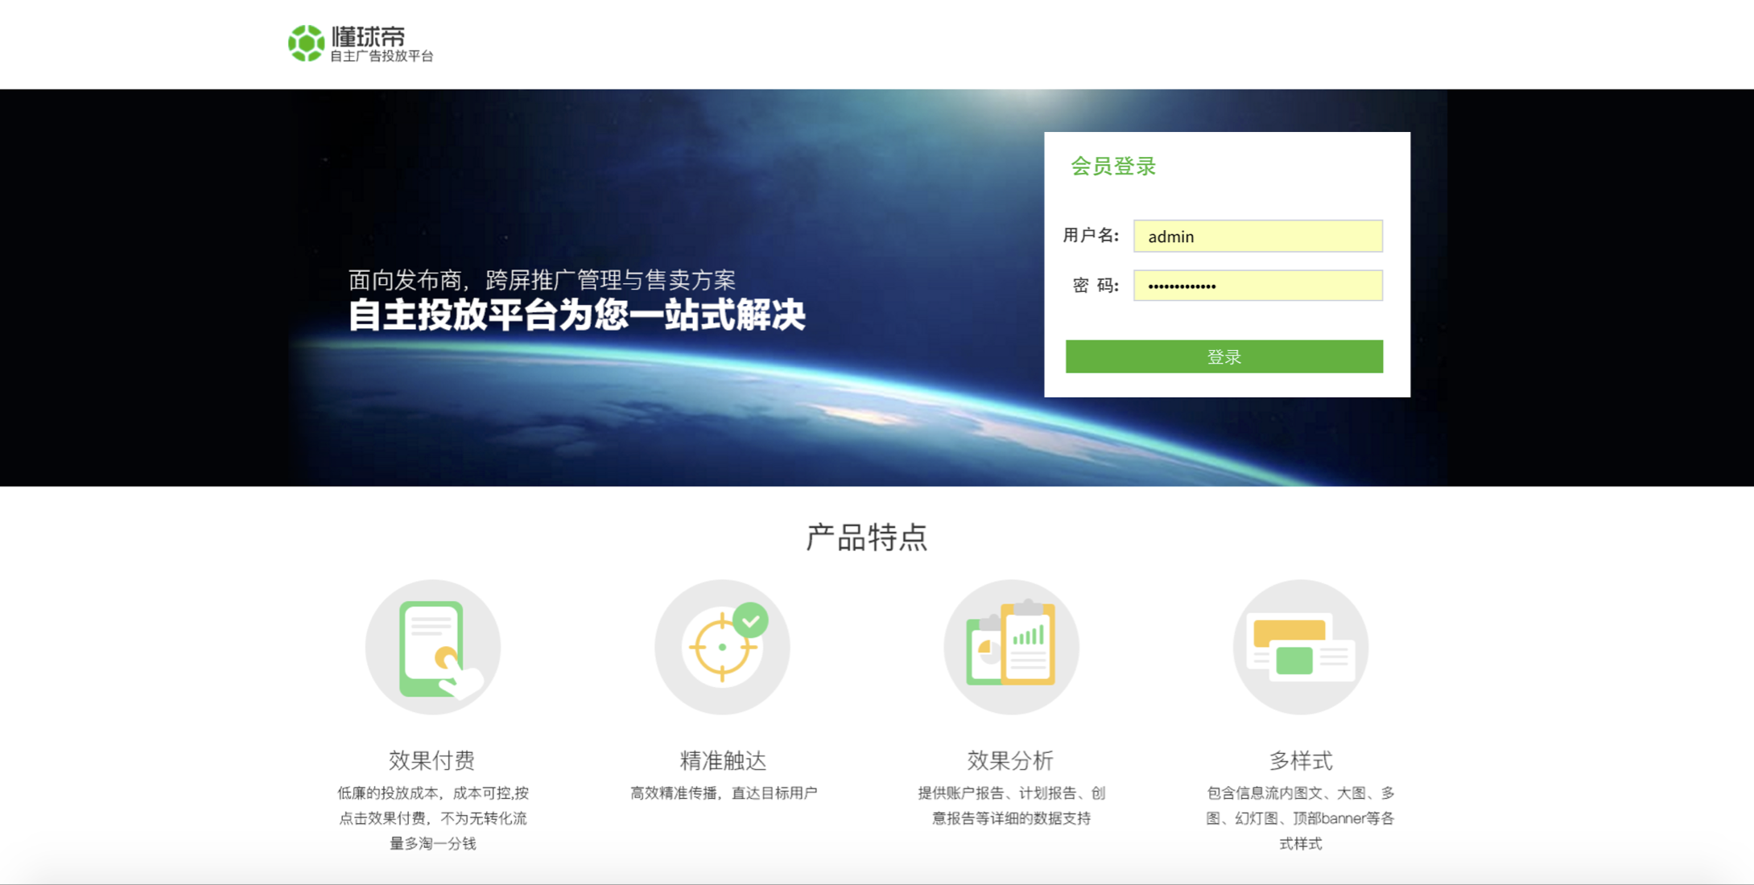Click the description starting 包含信息流内图文

[x=1300, y=818]
